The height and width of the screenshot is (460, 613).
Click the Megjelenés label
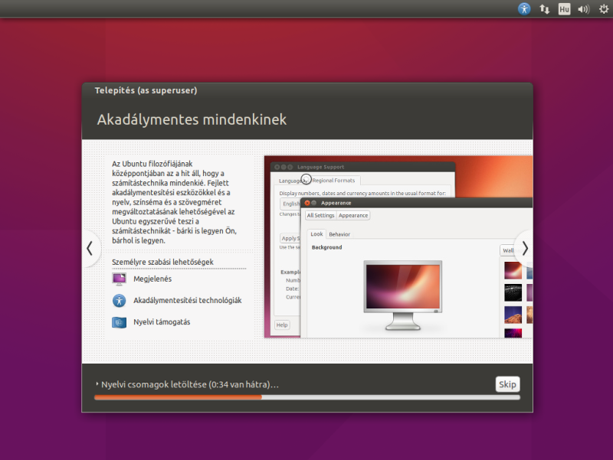pos(152,279)
